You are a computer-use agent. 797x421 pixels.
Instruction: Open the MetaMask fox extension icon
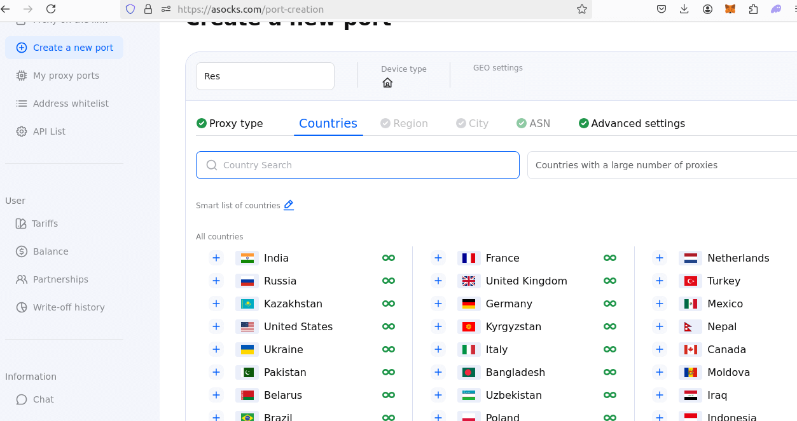click(730, 9)
